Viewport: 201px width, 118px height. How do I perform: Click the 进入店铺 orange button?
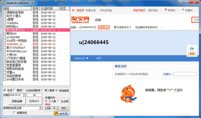tap(104, 27)
